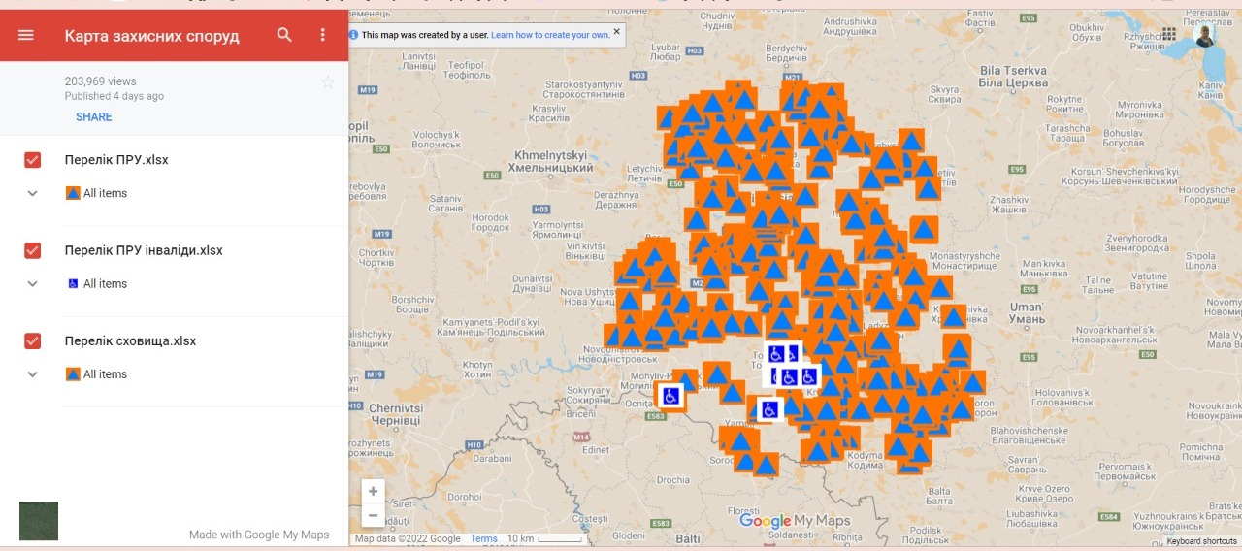Image resolution: width=1242 pixels, height=551 pixels.
Task: Zoom out with the minus button
Action: tap(373, 515)
